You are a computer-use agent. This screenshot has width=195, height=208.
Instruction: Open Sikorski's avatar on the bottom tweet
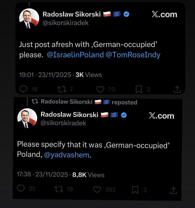click(27, 119)
